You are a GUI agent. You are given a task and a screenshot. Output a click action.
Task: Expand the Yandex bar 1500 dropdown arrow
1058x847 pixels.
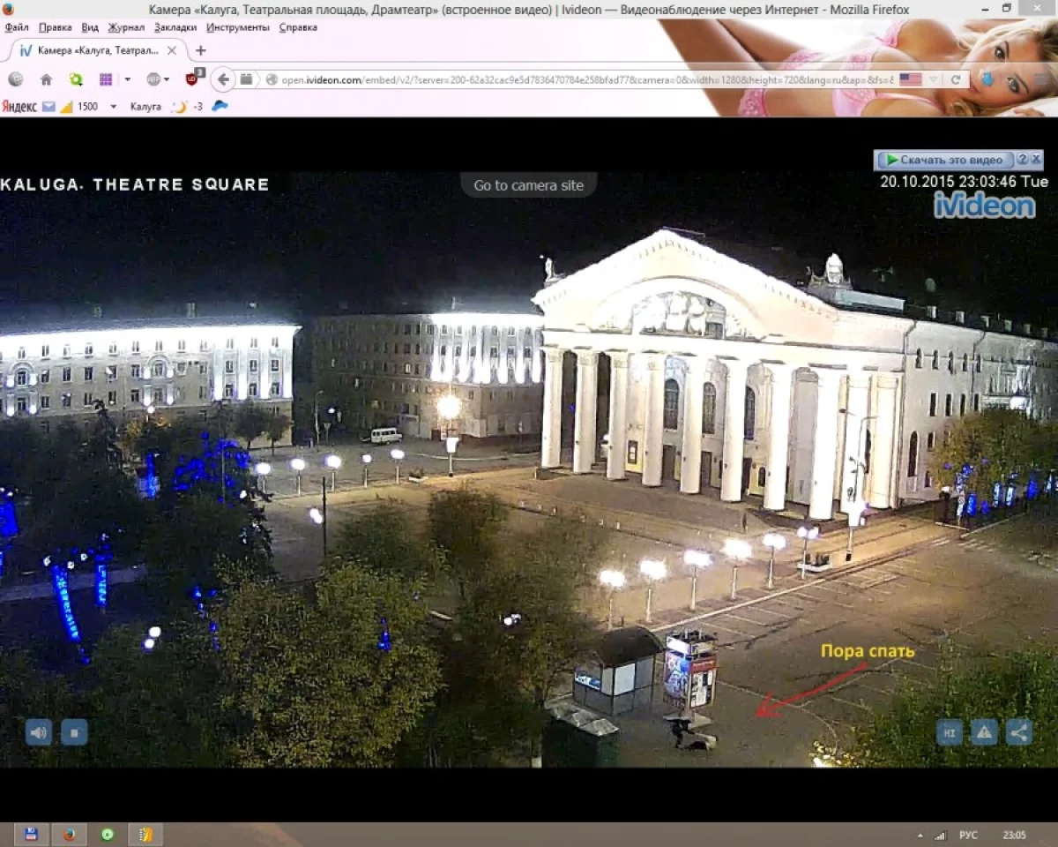[113, 107]
